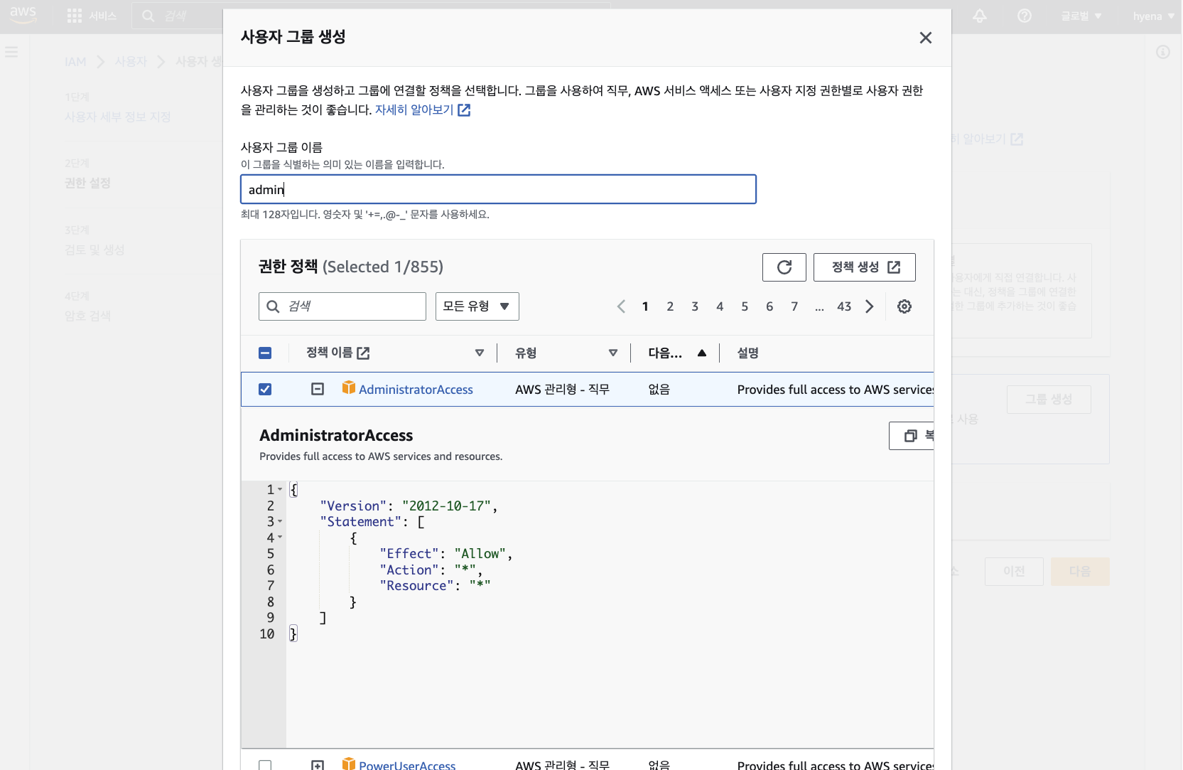This screenshot has width=1183, height=770.
Task: Select page 7 of policies
Action: pos(794,306)
